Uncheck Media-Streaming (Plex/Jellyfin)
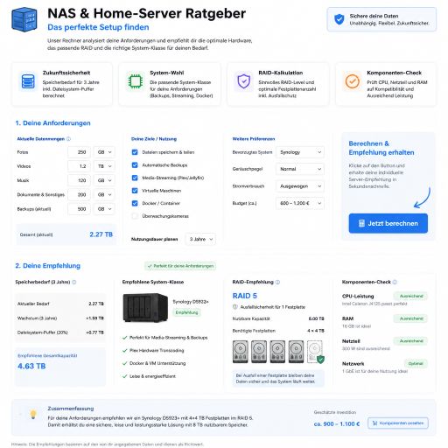Screen dimensions: 448x448 pos(135,178)
